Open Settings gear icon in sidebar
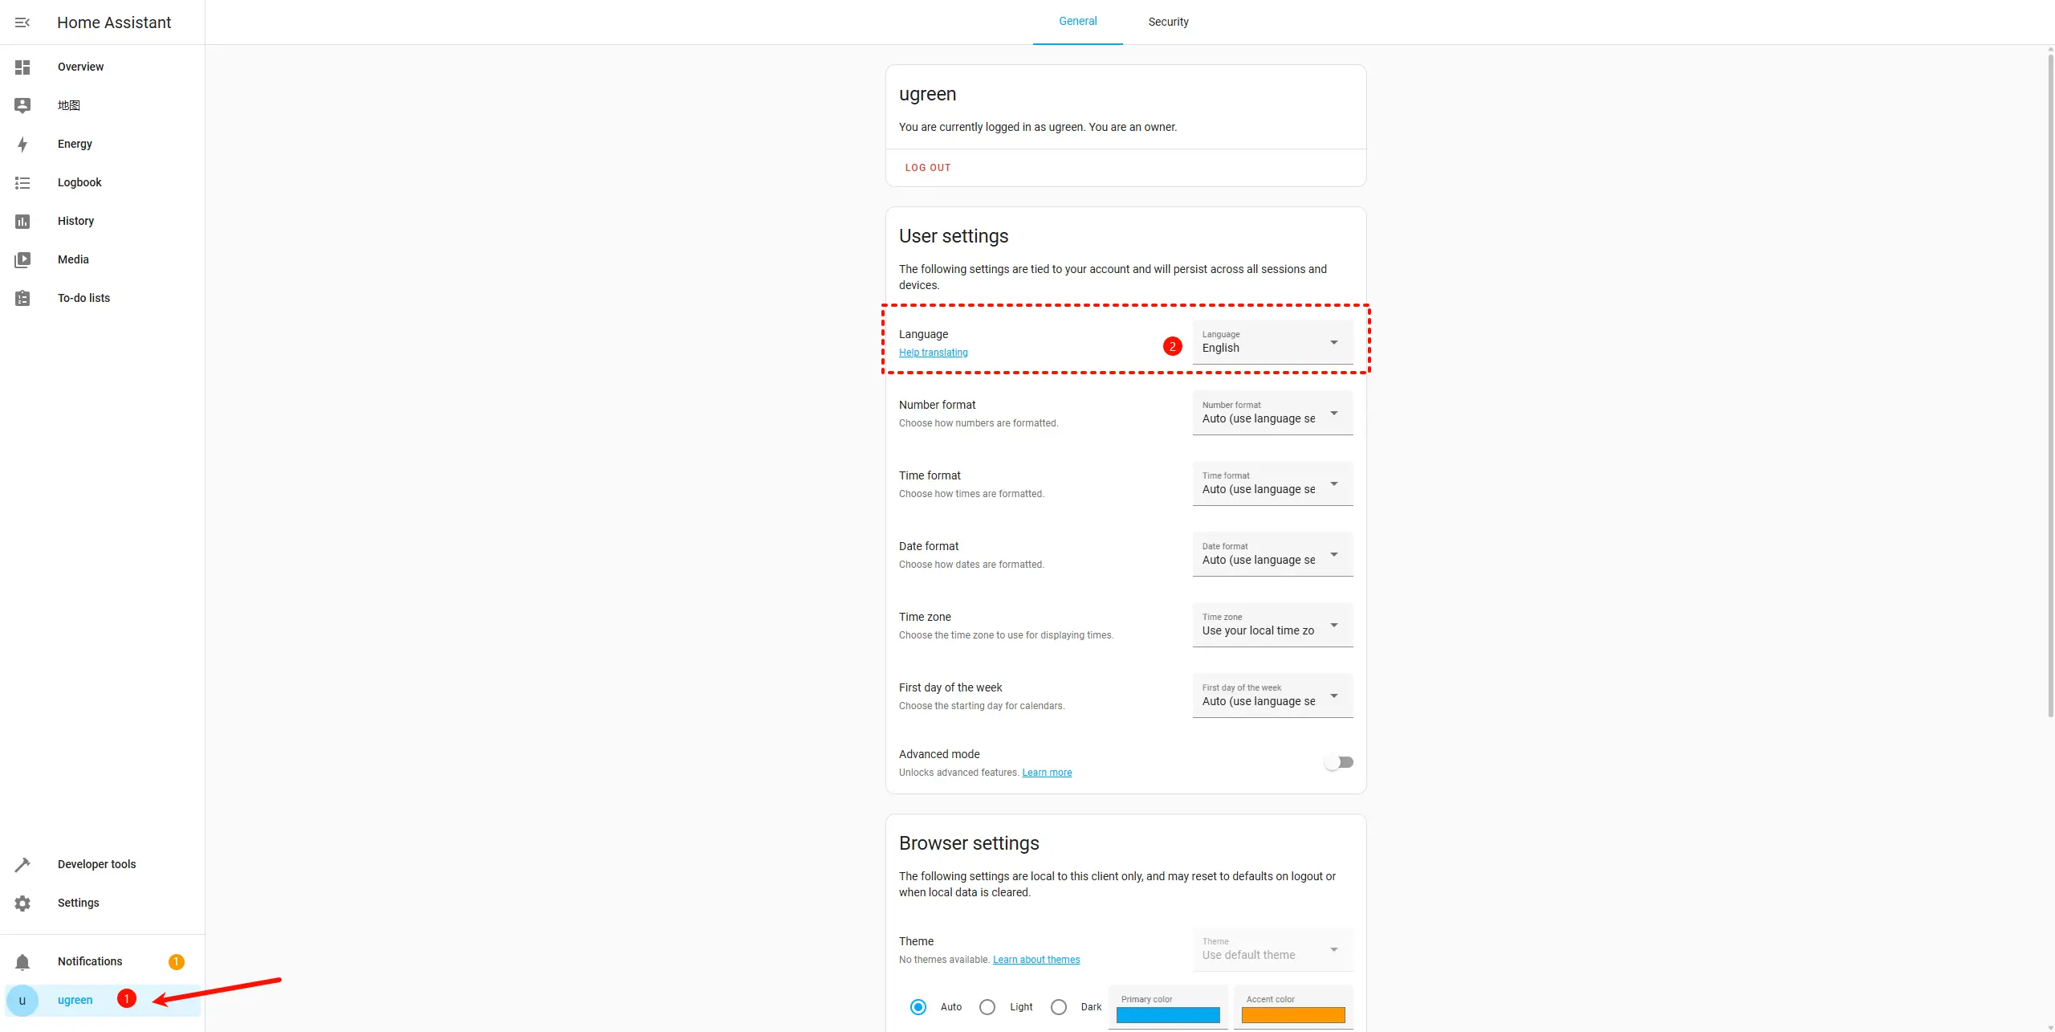This screenshot has height=1032, width=2055. [x=22, y=904]
